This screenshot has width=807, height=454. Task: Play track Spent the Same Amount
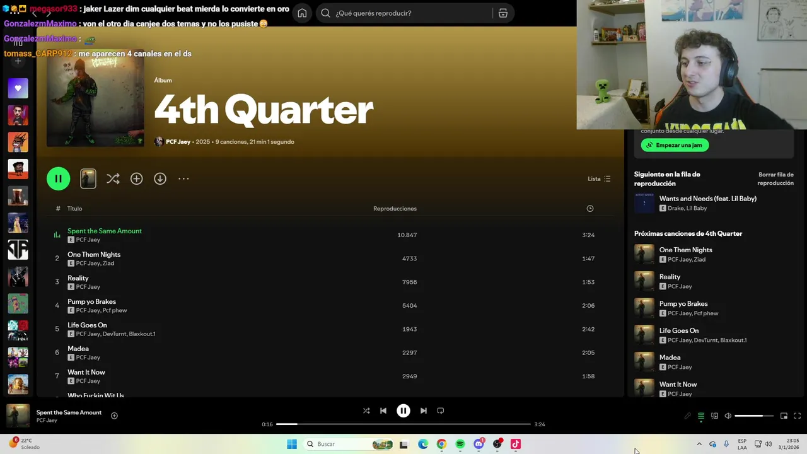[105, 231]
